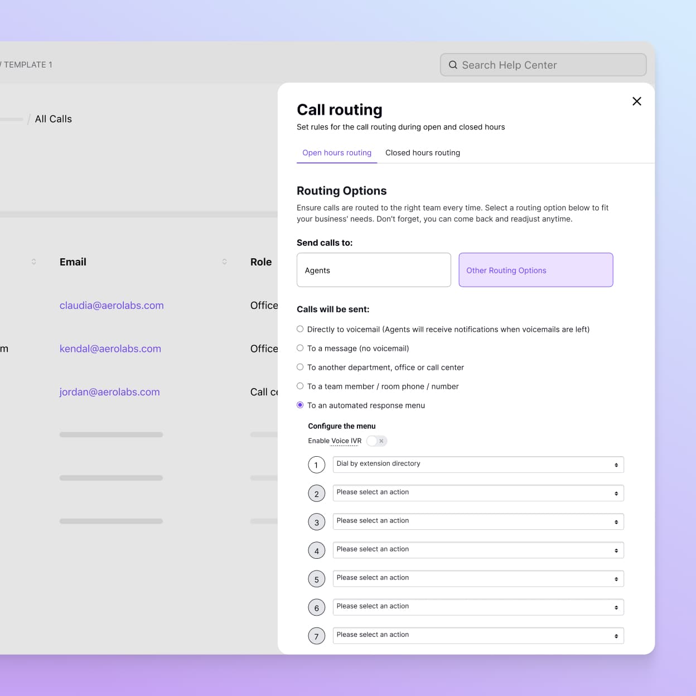The height and width of the screenshot is (696, 696).
Task: Click sort arrows left of Email column
Action: tap(33, 262)
